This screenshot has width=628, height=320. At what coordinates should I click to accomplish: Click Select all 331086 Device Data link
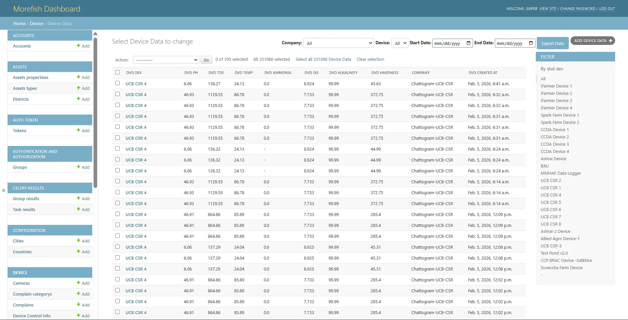click(x=323, y=59)
